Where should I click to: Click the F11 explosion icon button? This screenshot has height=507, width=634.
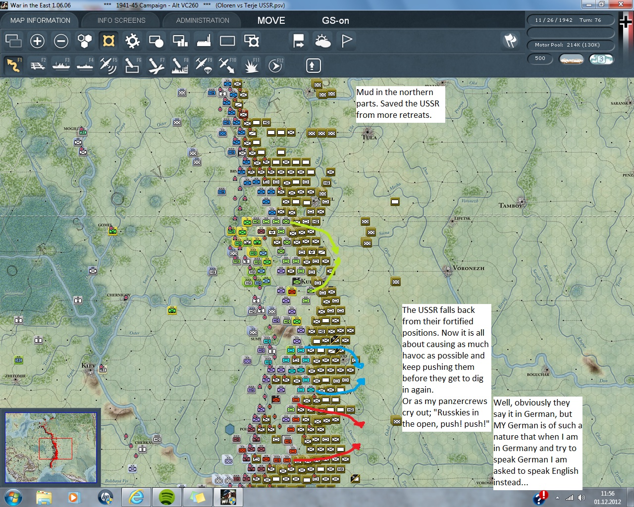point(251,65)
